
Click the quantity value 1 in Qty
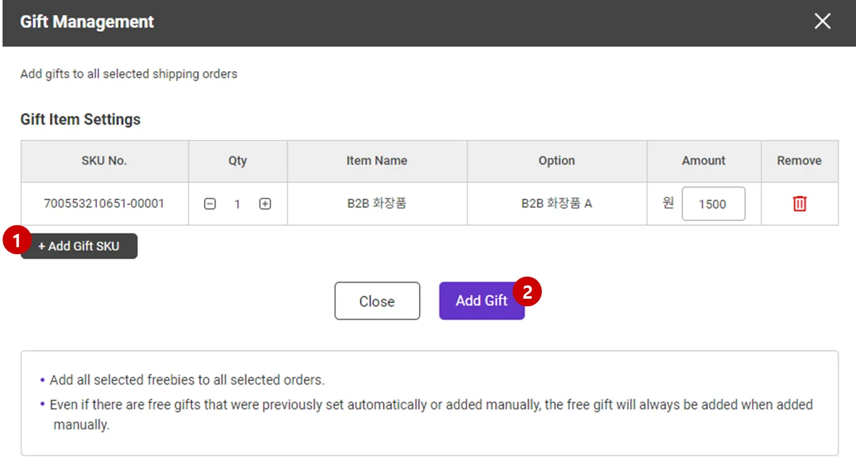[237, 204]
